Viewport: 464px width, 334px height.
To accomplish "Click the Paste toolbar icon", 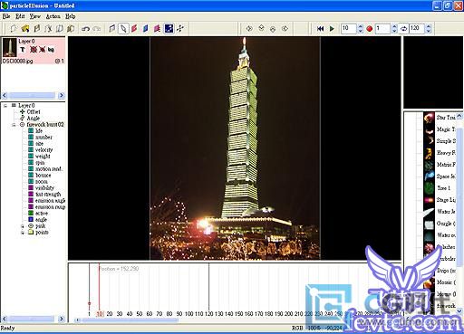I will [x=71, y=28].
